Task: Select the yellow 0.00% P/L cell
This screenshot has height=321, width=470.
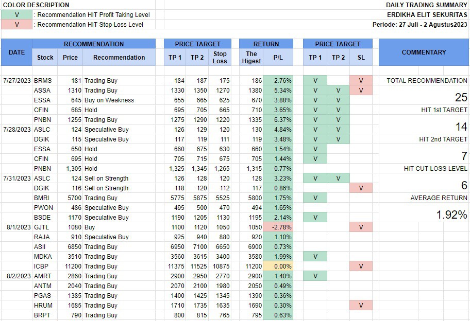Action: 278,266
